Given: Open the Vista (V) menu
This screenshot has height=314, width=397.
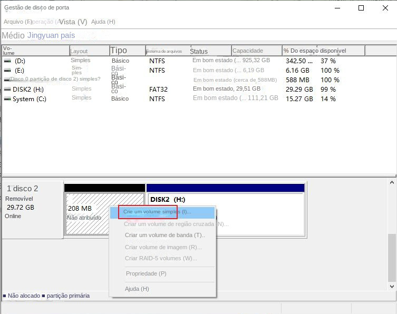Looking at the screenshot, I should point(73,22).
